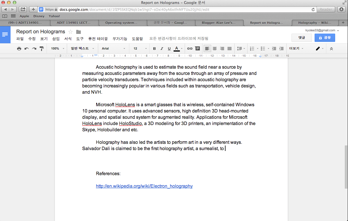
Task: Click the Safari share icon
Action: click(23, 9)
